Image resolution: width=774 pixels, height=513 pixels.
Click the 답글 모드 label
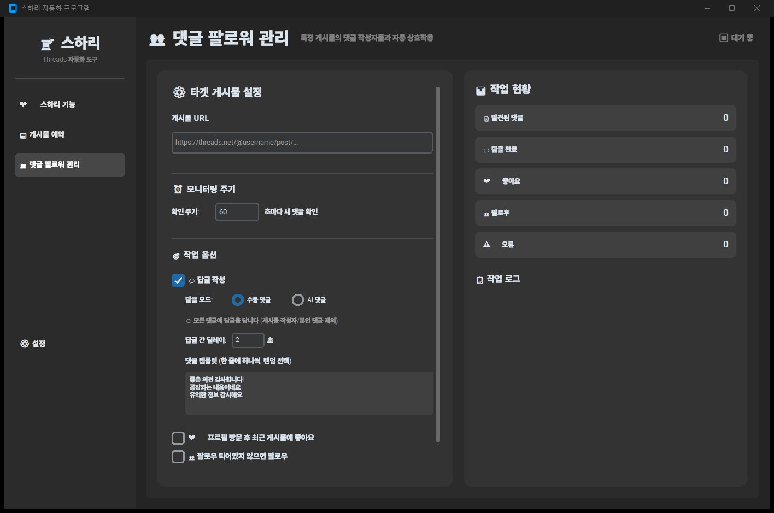(199, 300)
